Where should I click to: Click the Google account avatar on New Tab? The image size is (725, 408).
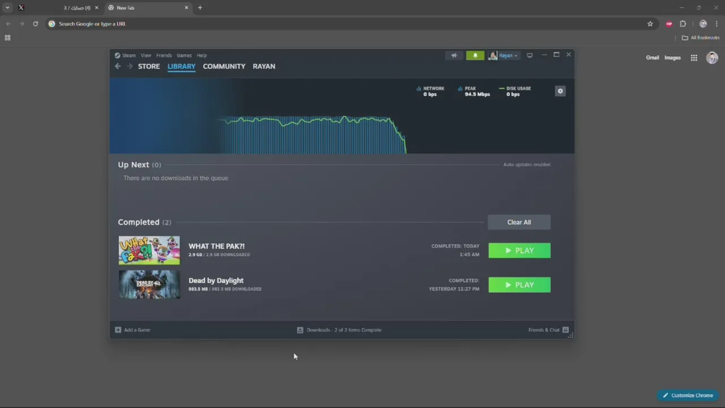pyautogui.click(x=712, y=58)
